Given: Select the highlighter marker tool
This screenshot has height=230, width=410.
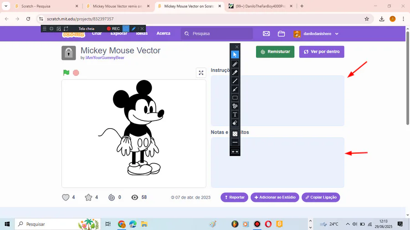Looking at the screenshot, I should [235, 72].
